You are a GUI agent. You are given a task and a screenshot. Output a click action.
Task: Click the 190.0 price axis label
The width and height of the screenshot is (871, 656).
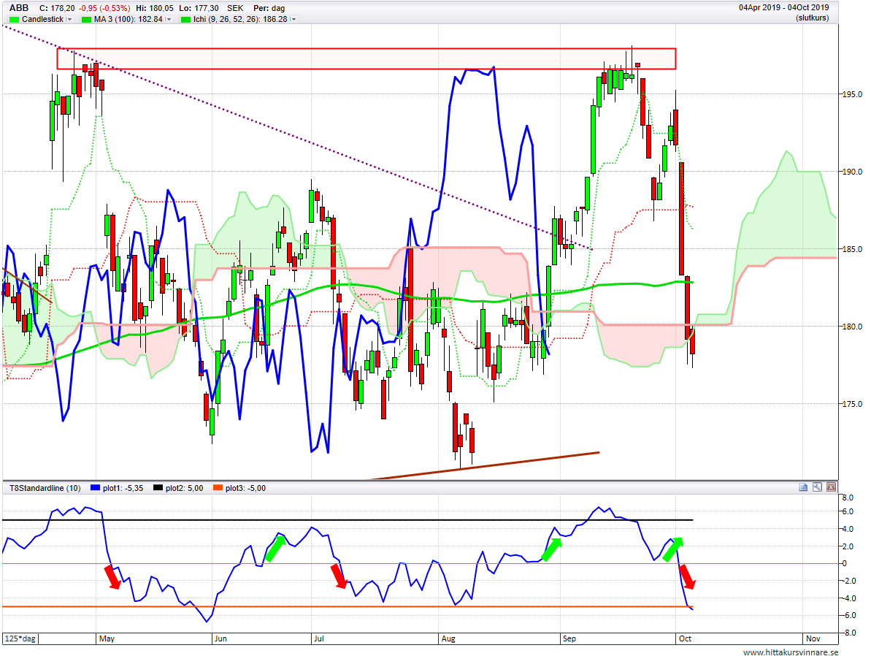coord(852,172)
